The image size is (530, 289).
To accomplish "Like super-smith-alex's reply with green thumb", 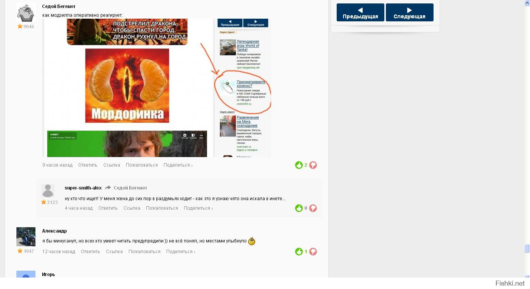I will [299, 208].
